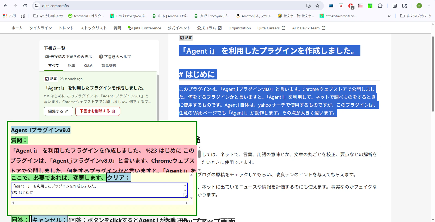This screenshot has height=222, width=435.
Task: Select the 意見交換 drafts tab
Action: (x=109, y=66)
